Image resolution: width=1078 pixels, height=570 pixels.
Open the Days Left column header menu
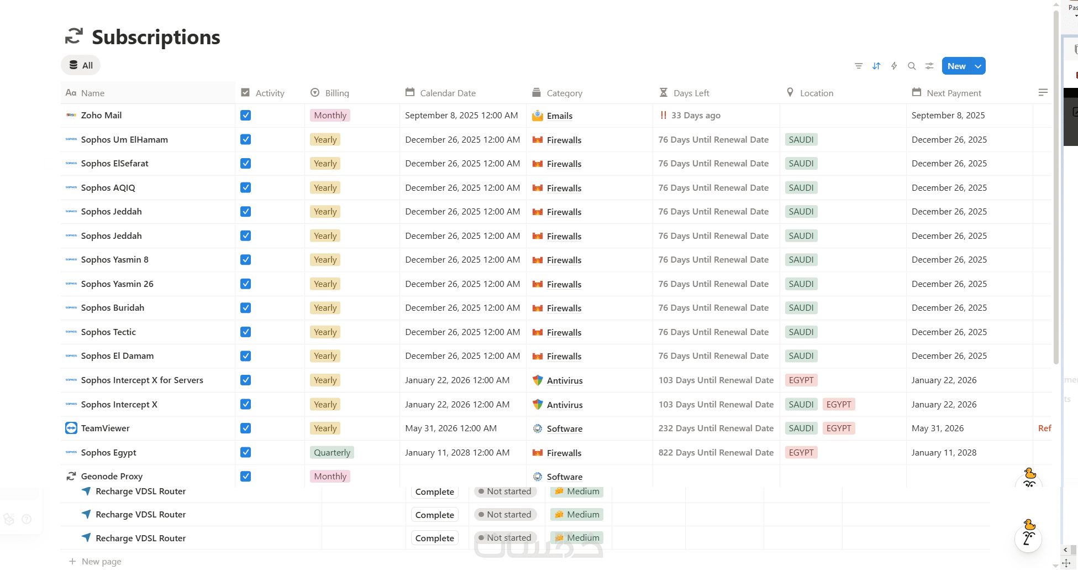tap(717, 93)
